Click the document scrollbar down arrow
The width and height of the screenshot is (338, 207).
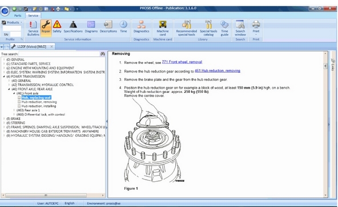(x=325, y=196)
